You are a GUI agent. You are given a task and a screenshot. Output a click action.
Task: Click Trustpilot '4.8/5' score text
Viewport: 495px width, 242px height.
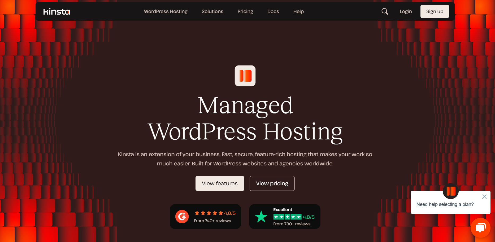(x=309, y=217)
